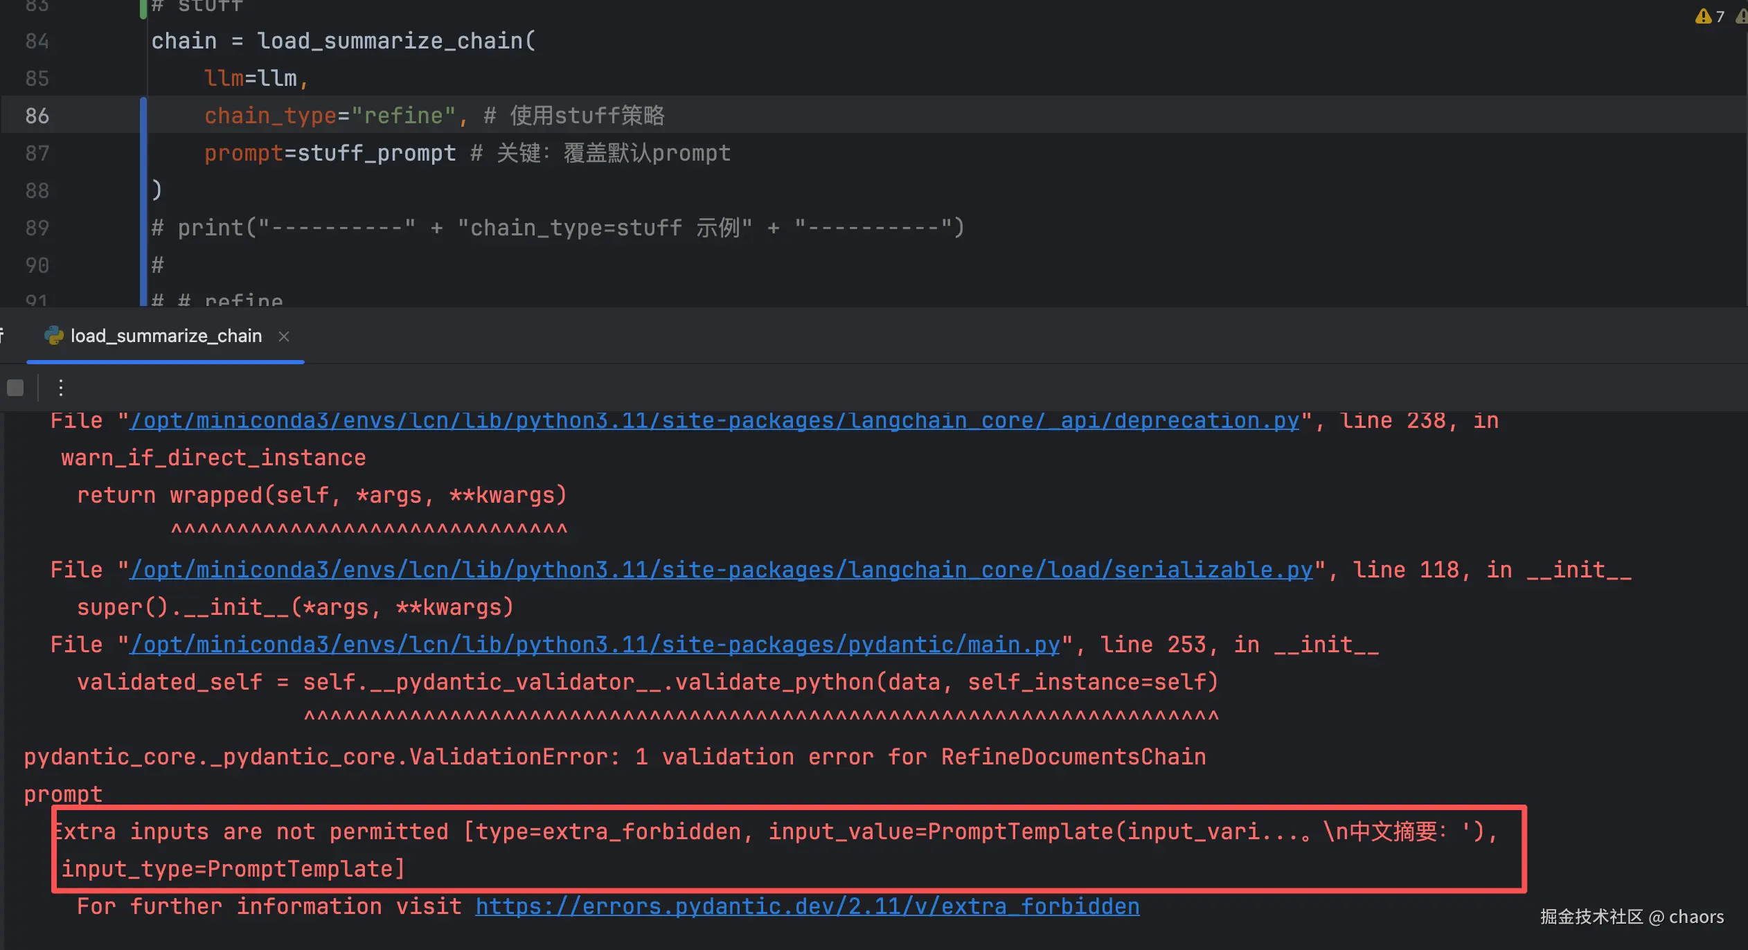The image size is (1748, 950).
Task: Click the blue change marker beside line 87
Action: click(x=143, y=153)
